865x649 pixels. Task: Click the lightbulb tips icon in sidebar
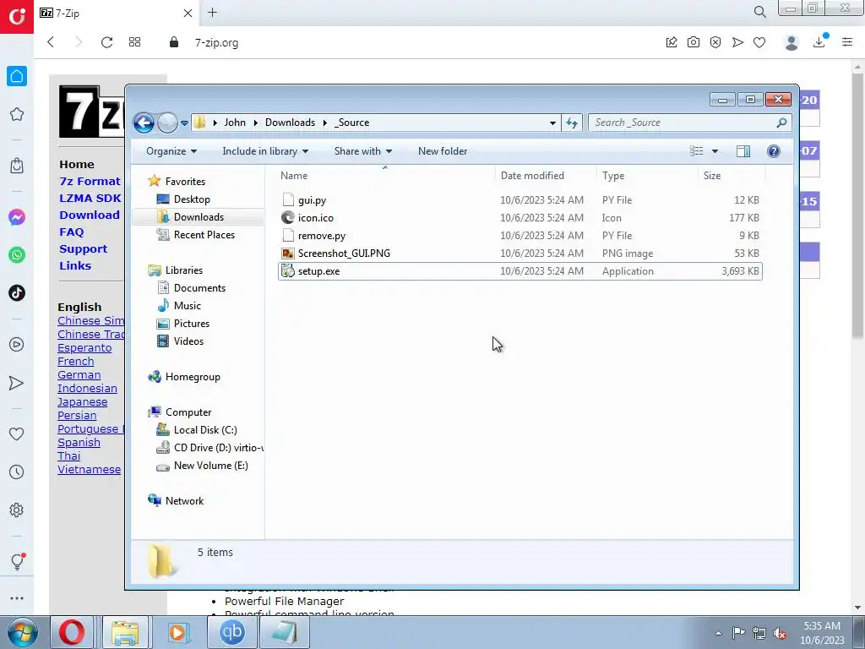point(17,561)
